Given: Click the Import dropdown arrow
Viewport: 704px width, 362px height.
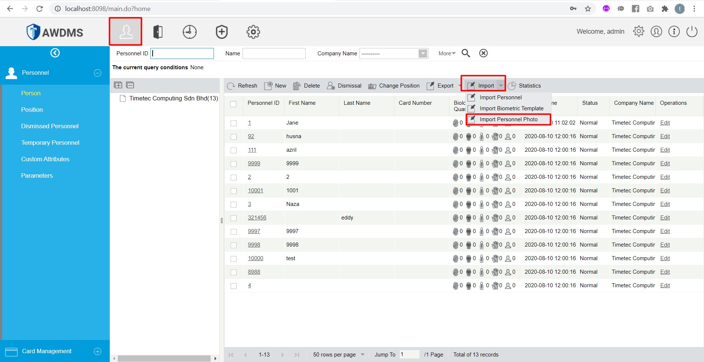Looking at the screenshot, I should pyautogui.click(x=501, y=86).
